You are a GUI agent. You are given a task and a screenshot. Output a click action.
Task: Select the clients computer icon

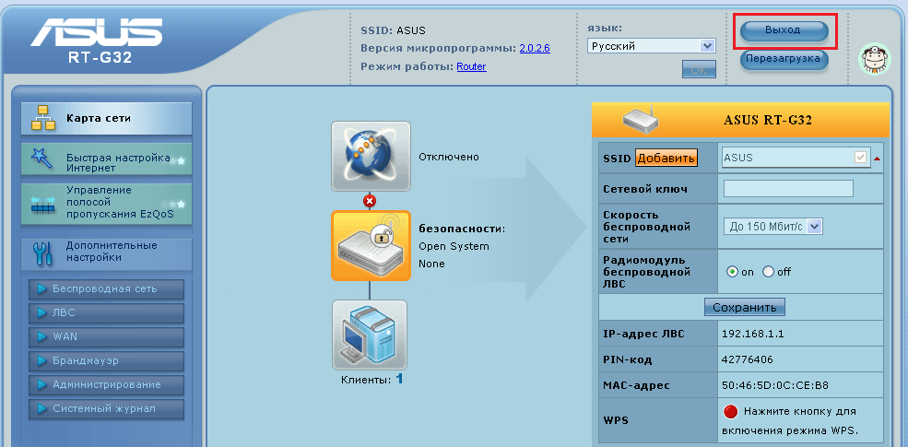[x=370, y=335]
